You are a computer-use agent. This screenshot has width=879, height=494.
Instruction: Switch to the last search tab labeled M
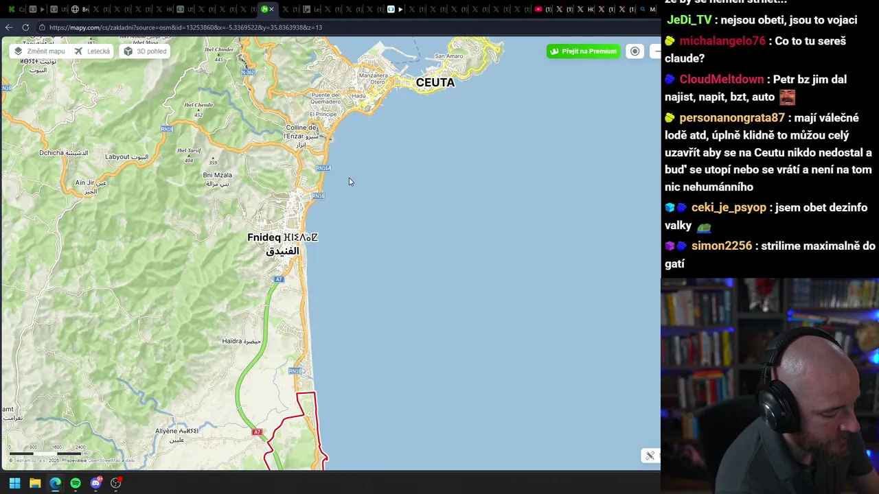tap(648, 10)
